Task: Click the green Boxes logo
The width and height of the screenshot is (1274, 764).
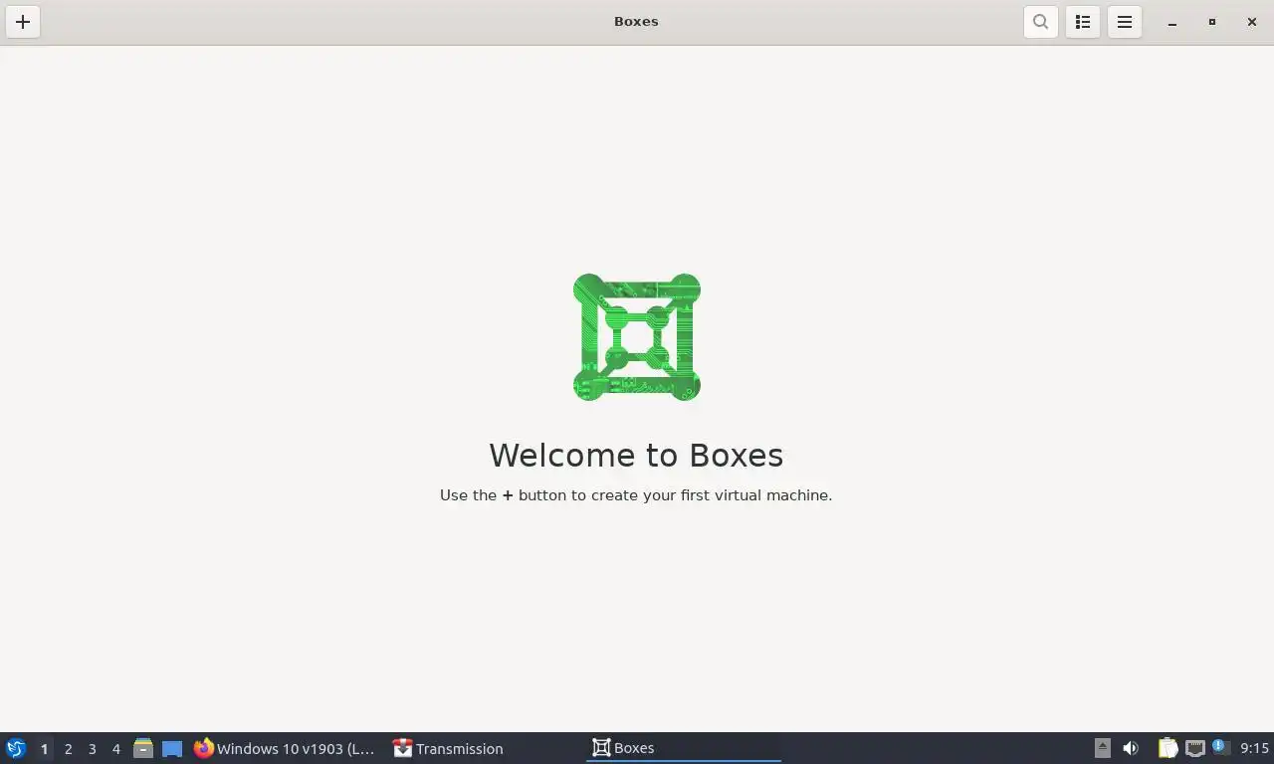Action: tap(637, 337)
